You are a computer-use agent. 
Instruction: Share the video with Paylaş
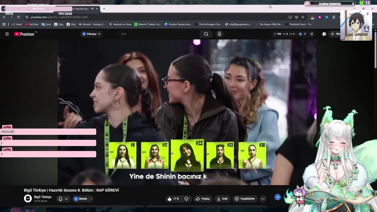203,199
